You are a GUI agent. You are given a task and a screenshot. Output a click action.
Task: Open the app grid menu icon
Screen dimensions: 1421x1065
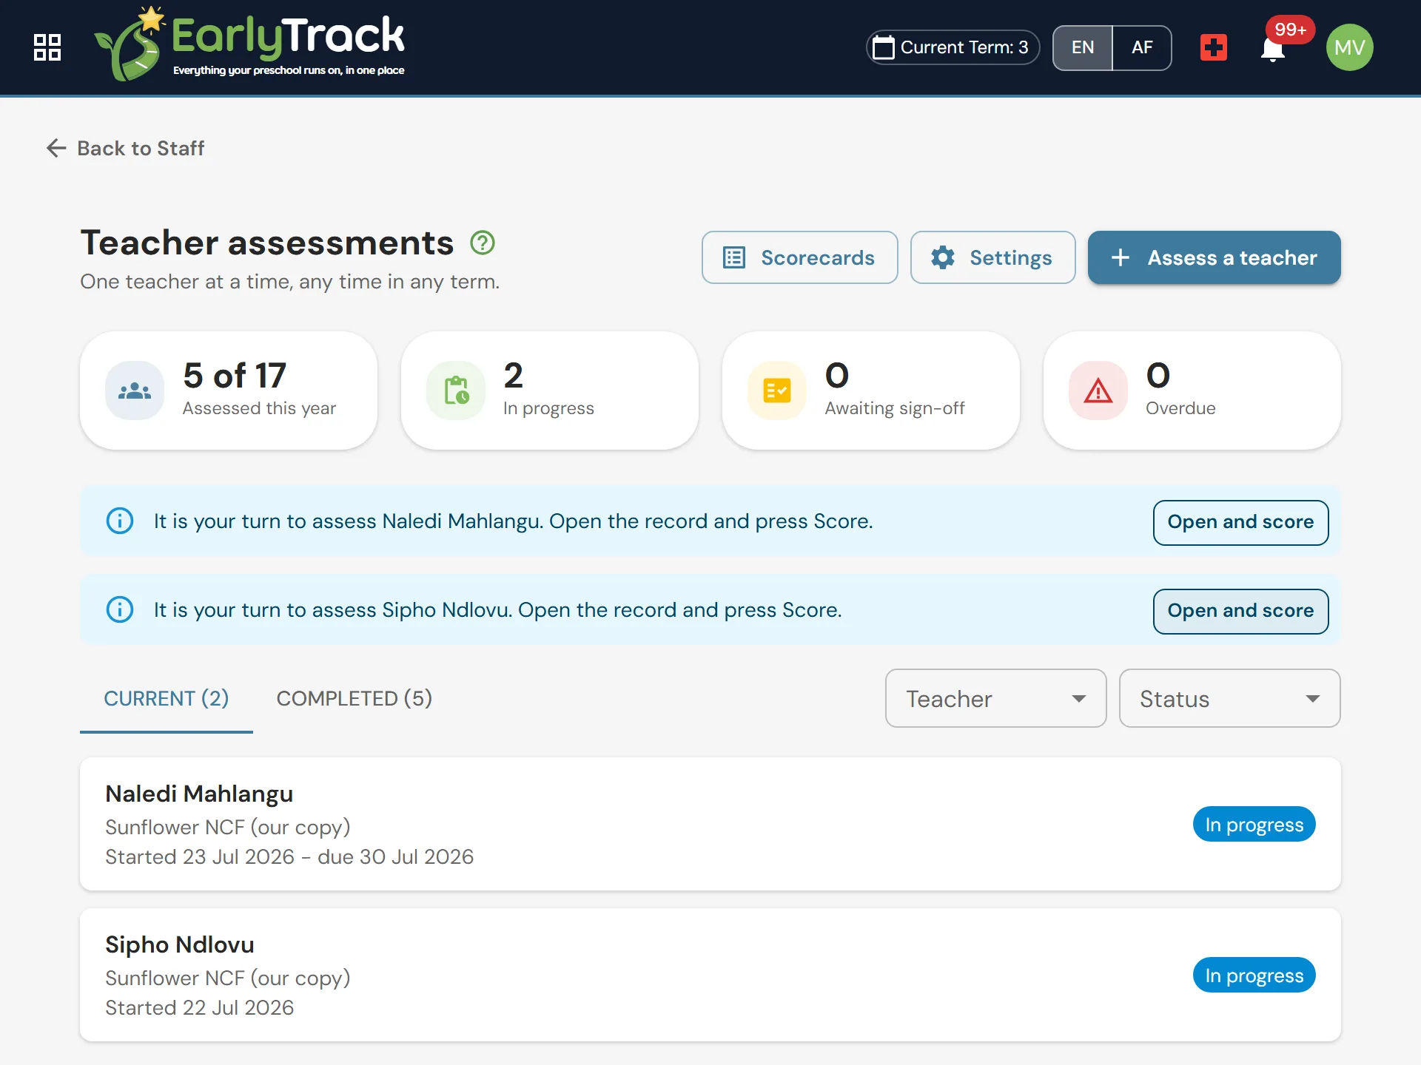[x=47, y=47]
